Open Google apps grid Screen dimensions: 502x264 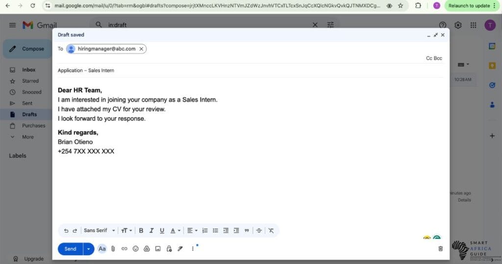coord(473,25)
